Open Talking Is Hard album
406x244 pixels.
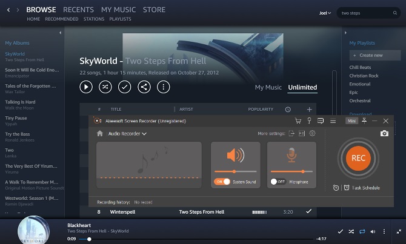pos(20,102)
